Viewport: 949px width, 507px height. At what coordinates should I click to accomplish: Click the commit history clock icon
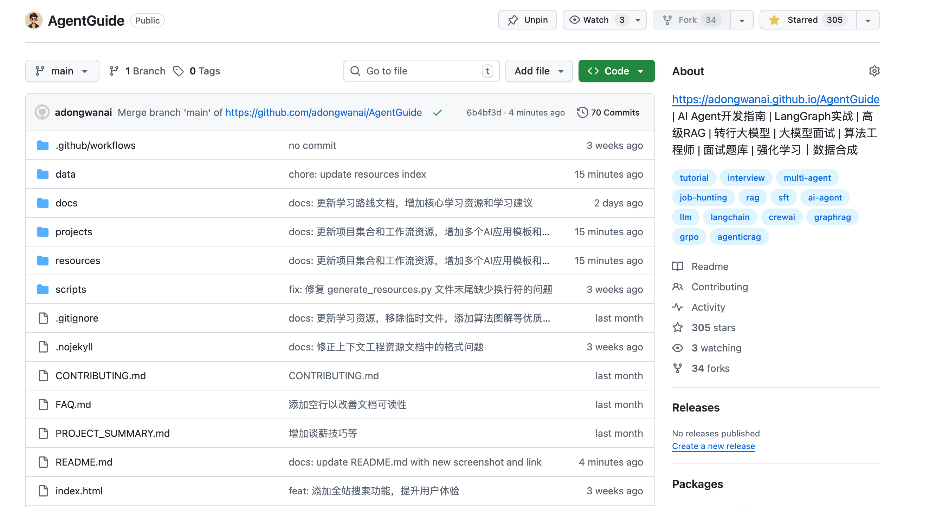(582, 113)
